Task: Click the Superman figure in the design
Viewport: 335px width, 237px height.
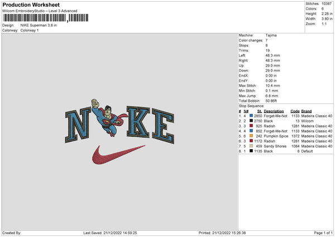Action: [x=109, y=117]
